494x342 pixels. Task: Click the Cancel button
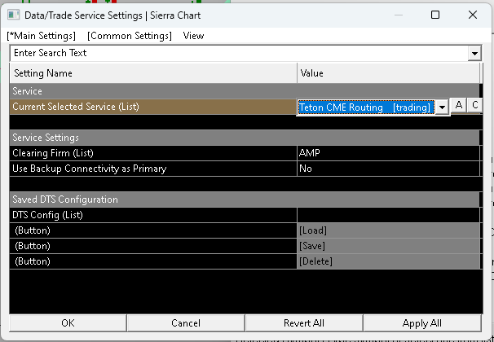coord(186,323)
